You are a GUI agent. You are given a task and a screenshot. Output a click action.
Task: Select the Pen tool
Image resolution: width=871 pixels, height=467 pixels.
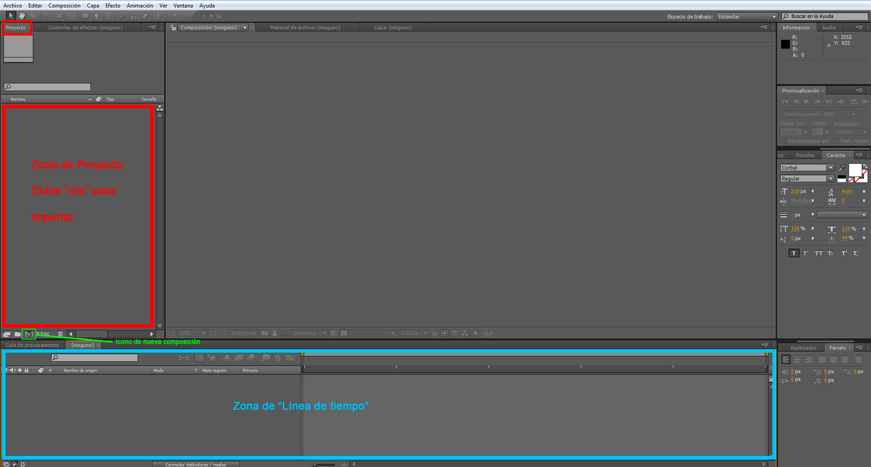click(x=96, y=16)
